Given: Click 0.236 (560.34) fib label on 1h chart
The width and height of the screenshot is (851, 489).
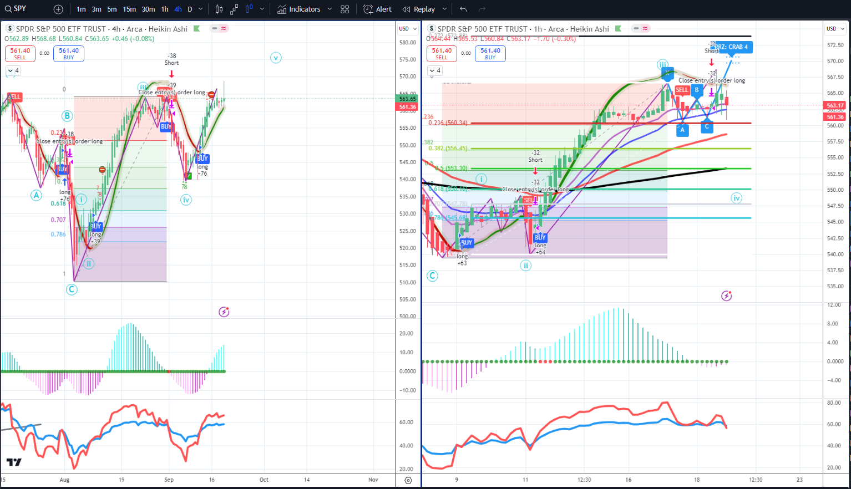Looking at the screenshot, I should click(x=448, y=123).
